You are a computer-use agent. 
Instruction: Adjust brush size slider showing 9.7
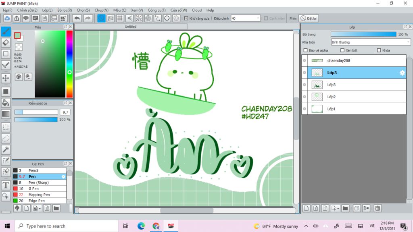tap(36, 112)
